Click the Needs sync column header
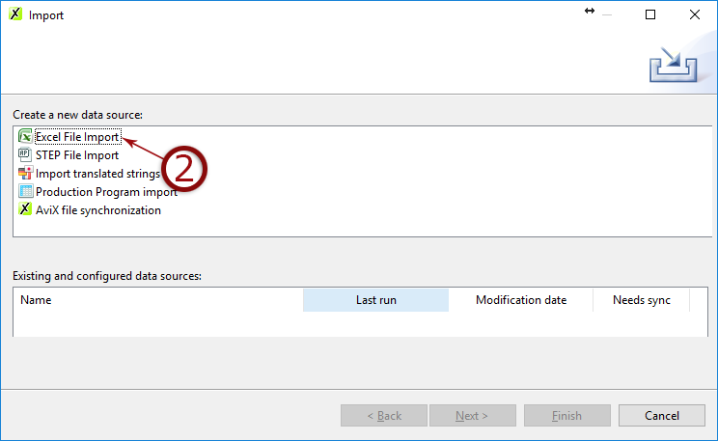 [x=641, y=300]
